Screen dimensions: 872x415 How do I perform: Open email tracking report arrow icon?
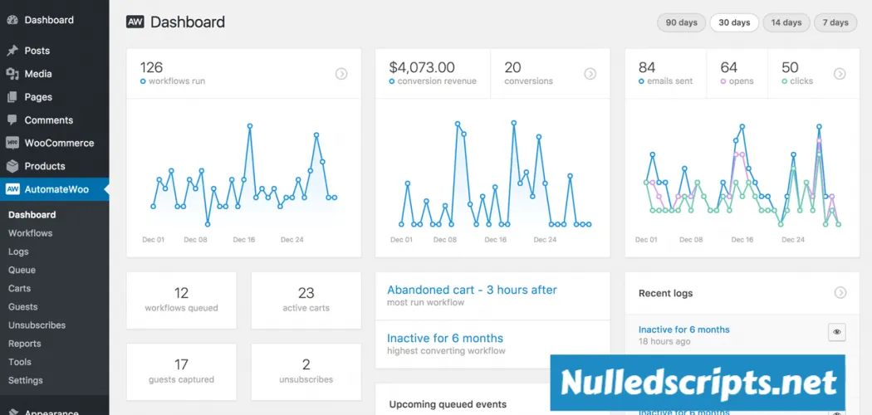tap(840, 74)
